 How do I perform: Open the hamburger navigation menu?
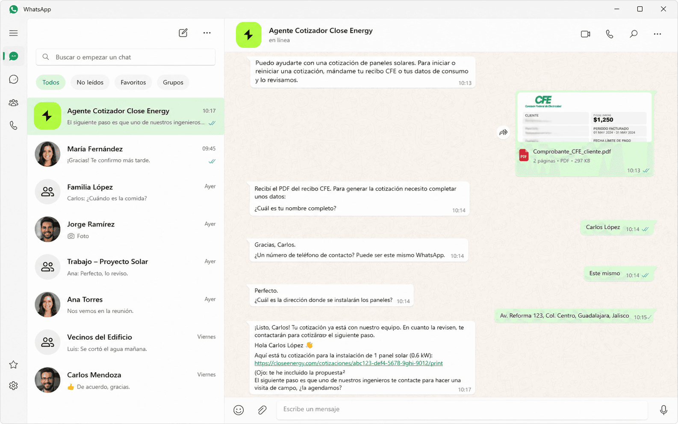14,33
